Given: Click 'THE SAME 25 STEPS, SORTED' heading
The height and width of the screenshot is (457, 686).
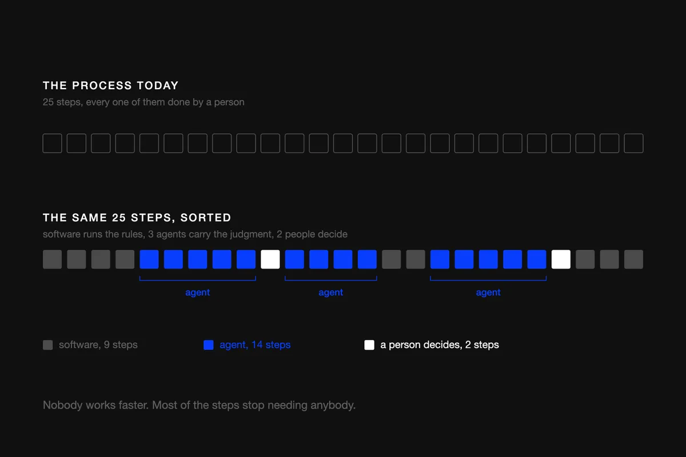Looking at the screenshot, I should coord(137,218).
